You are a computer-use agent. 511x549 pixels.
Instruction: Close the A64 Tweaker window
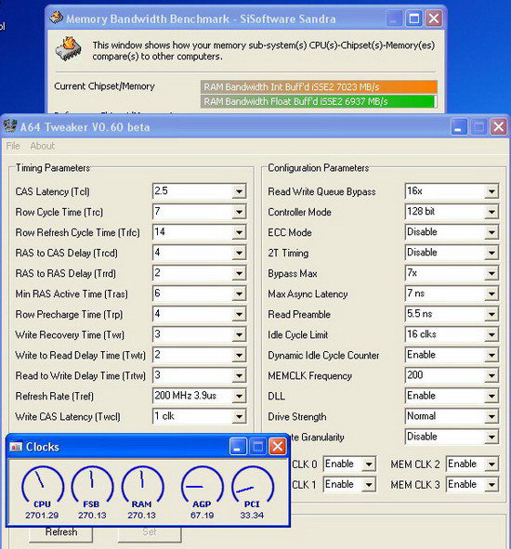(x=499, y=126)
